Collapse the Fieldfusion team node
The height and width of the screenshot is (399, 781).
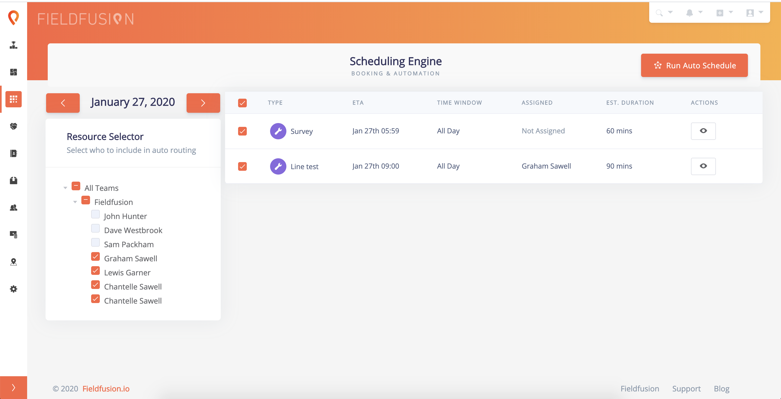pos(75,202)
